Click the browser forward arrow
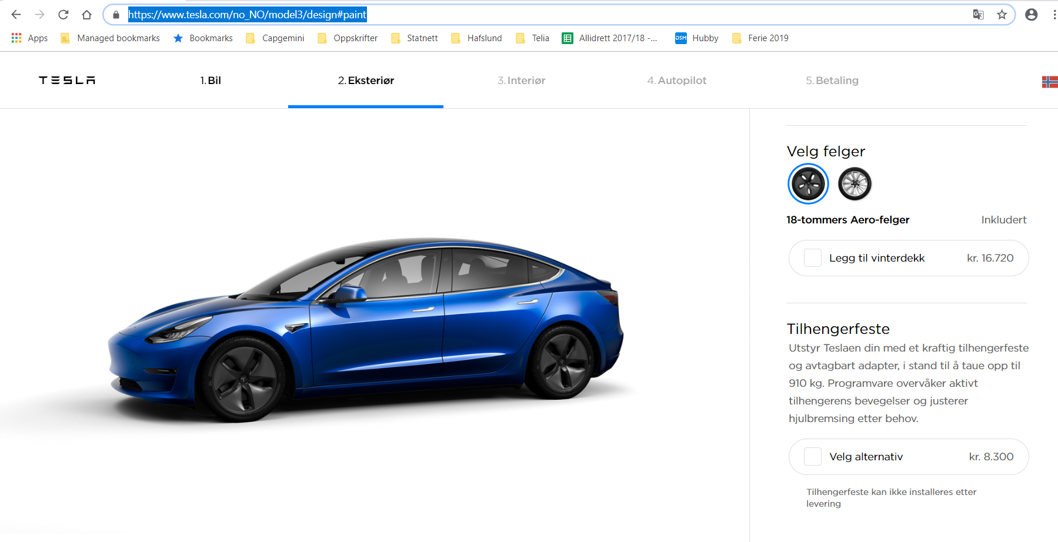 [x=39, y=15]
